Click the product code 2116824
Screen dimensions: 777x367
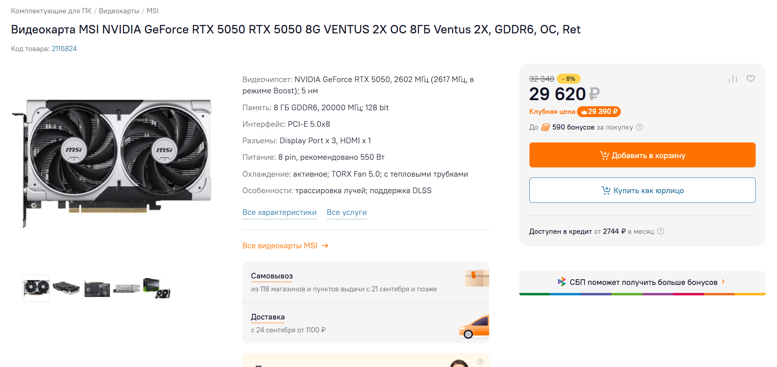64,49
